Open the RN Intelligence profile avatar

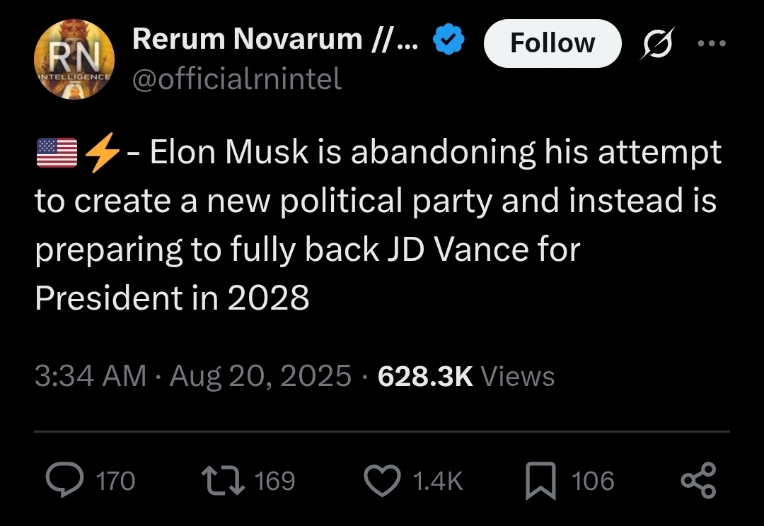pos(76,59)
